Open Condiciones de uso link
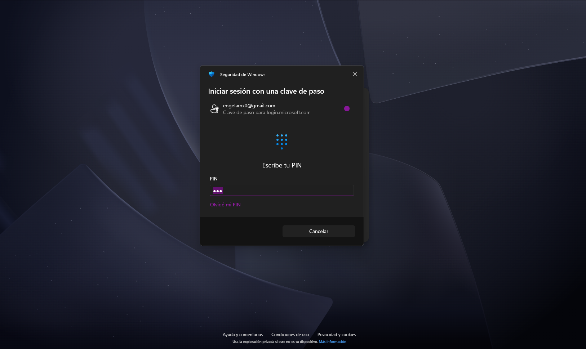Screen dimensions: 586x349 290,335
